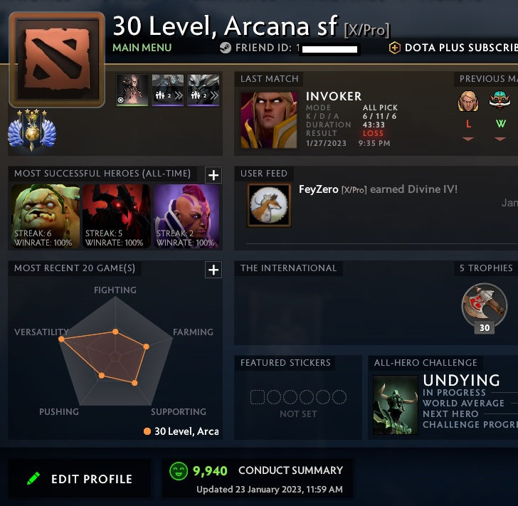Expand Most Recent 20 Games plus button
518x506 pixels.
click(x=213, y=270)
